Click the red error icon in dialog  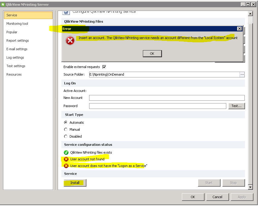coord(70,41)
